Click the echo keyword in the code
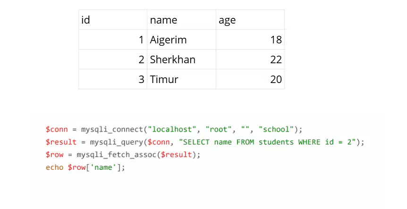 pyautogui.click(x=54, y=167)
